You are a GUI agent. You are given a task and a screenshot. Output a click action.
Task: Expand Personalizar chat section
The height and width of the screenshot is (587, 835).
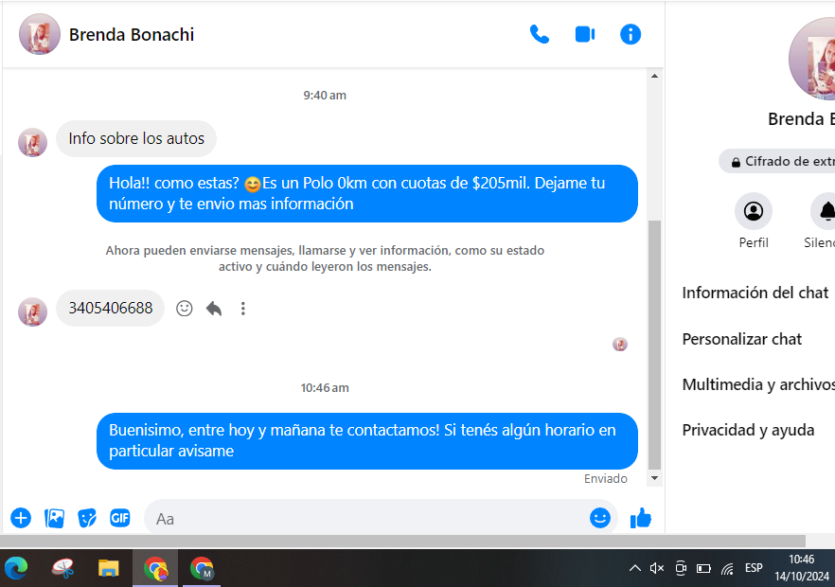click(x=742, y=339)
